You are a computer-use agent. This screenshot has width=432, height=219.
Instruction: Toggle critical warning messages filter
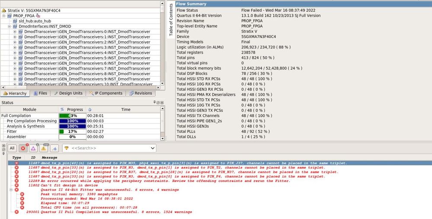[33, 148]
